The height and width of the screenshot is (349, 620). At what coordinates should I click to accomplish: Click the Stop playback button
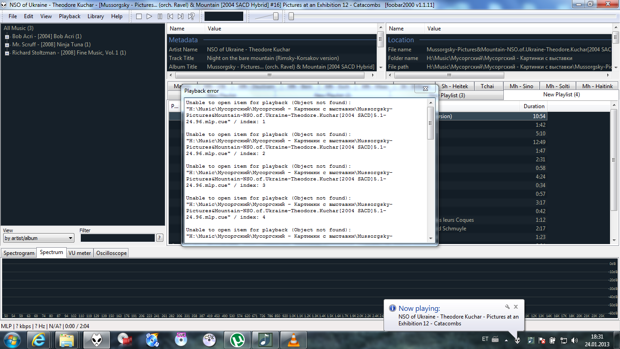139,16
